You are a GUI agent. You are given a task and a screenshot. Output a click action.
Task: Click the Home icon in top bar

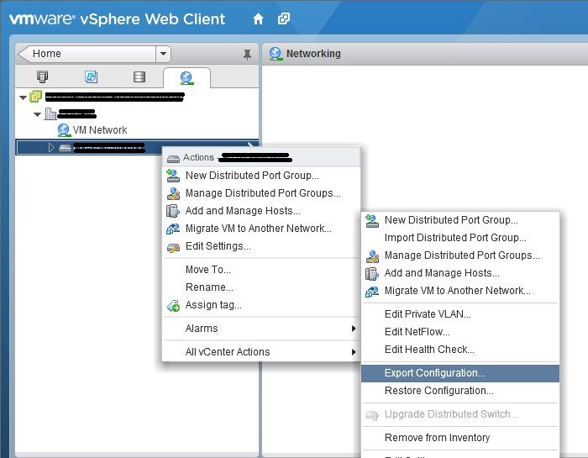(259, 18)
